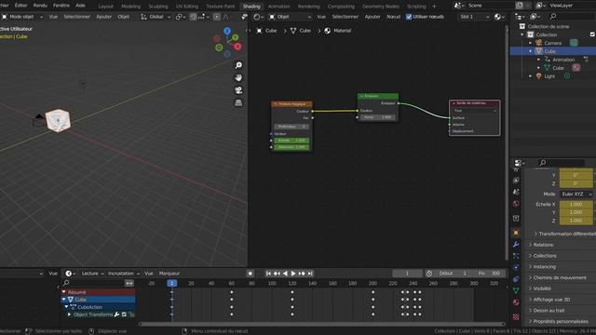Open the Texture checker properties tab

click(x=516, y=316)
